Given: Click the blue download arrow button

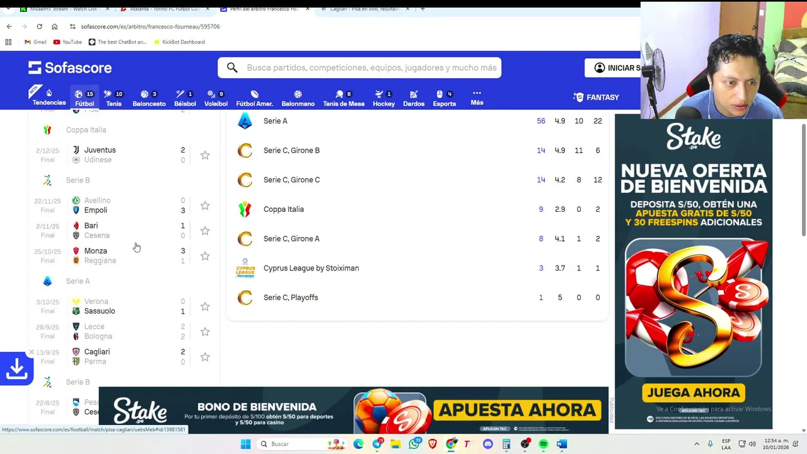Looking at the screenshot, I should [x=16, y=369].
